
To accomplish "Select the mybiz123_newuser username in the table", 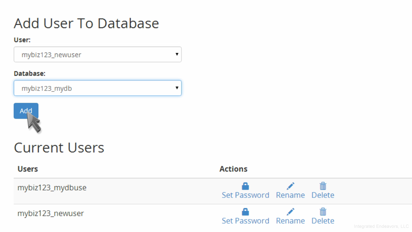I will pyautogui.click(x=51, y=213).
